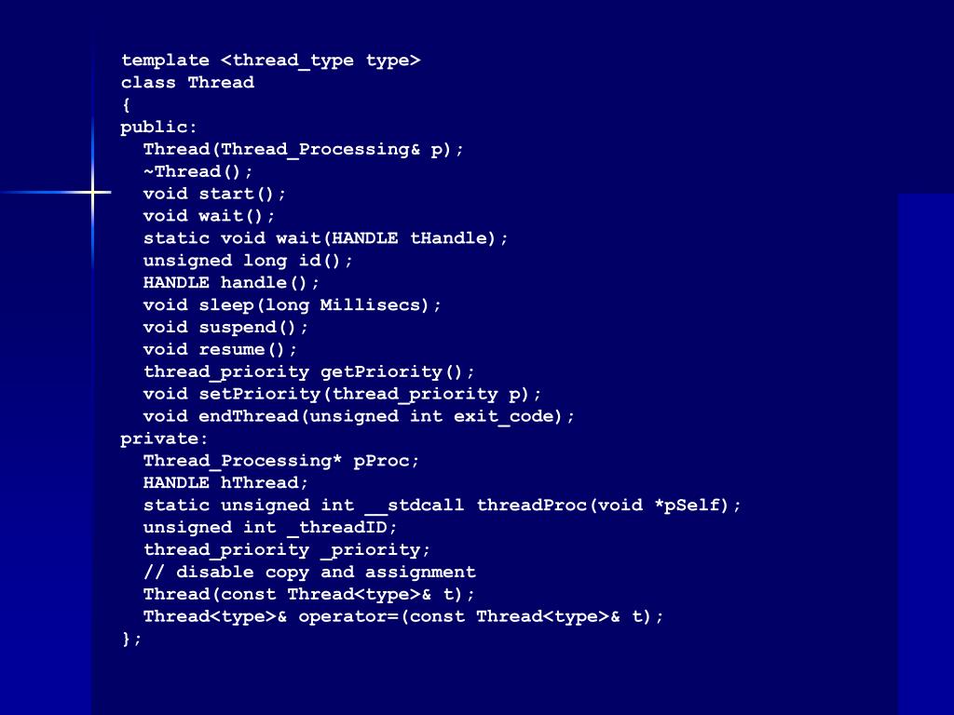Click the endThread(unsigned int exit_code) line
This screenshot has width=954, height=715.
point(359,416)
